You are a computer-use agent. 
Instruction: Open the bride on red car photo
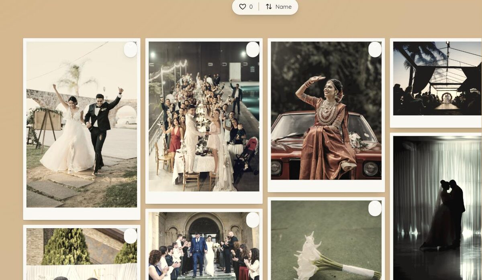pyautogui.click(x=326, y=110)
